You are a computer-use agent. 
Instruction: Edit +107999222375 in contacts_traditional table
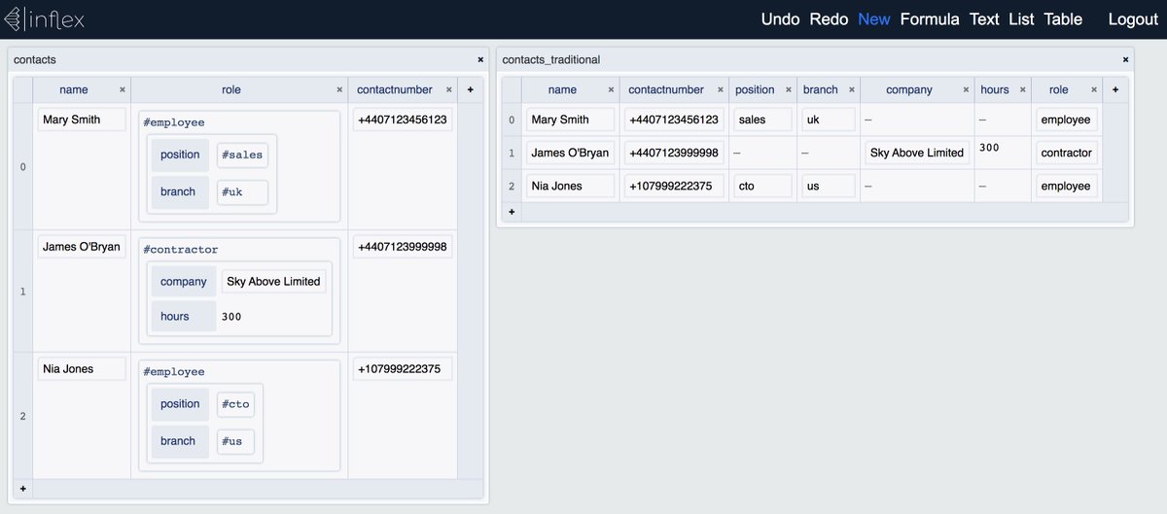click(x=674, y=186)
